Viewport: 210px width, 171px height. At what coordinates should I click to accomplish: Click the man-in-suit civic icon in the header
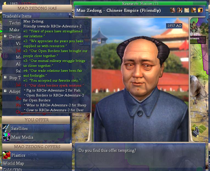coord(180,10)
